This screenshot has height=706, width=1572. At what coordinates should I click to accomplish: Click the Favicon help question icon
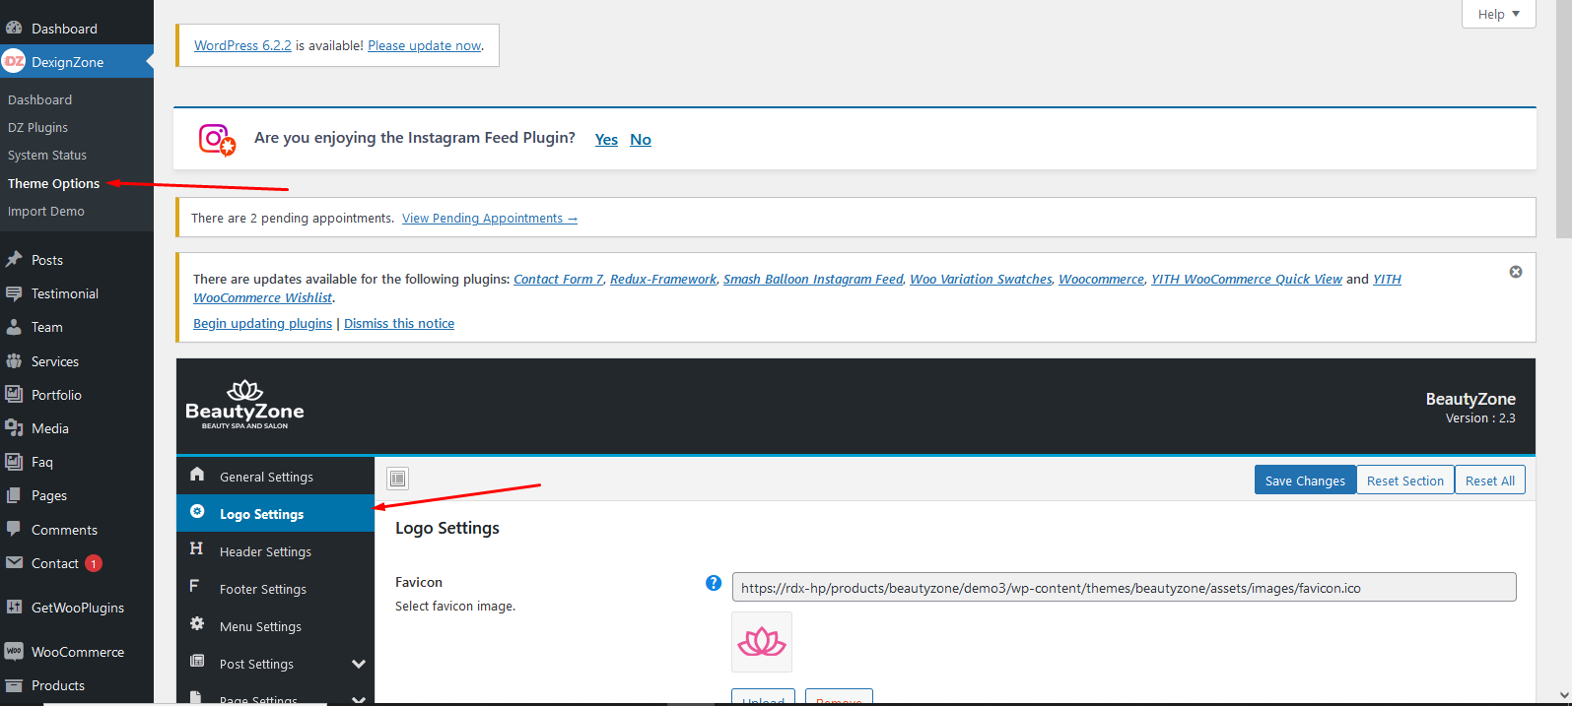[x=714, y=583]
